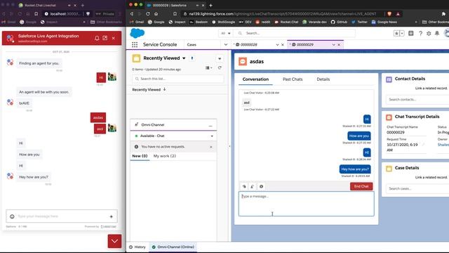Click the third chat action icon beside End Chat

(261, 186)
